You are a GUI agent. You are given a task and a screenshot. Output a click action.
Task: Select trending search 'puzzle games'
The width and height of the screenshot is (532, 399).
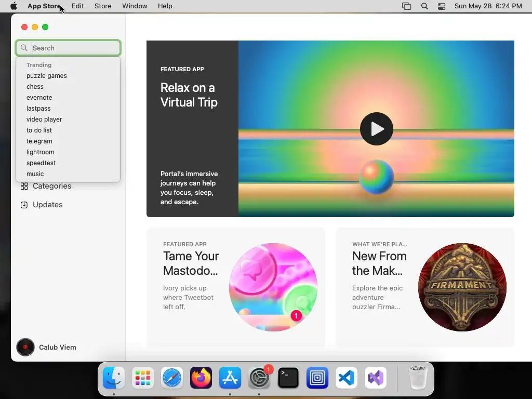46,76
